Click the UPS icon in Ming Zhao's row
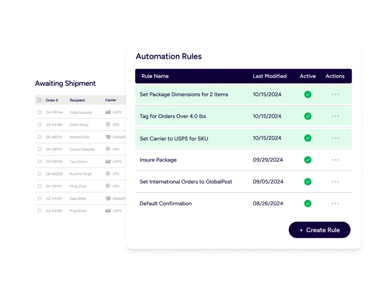Viewport: 388px width, 291px height. 108,186
